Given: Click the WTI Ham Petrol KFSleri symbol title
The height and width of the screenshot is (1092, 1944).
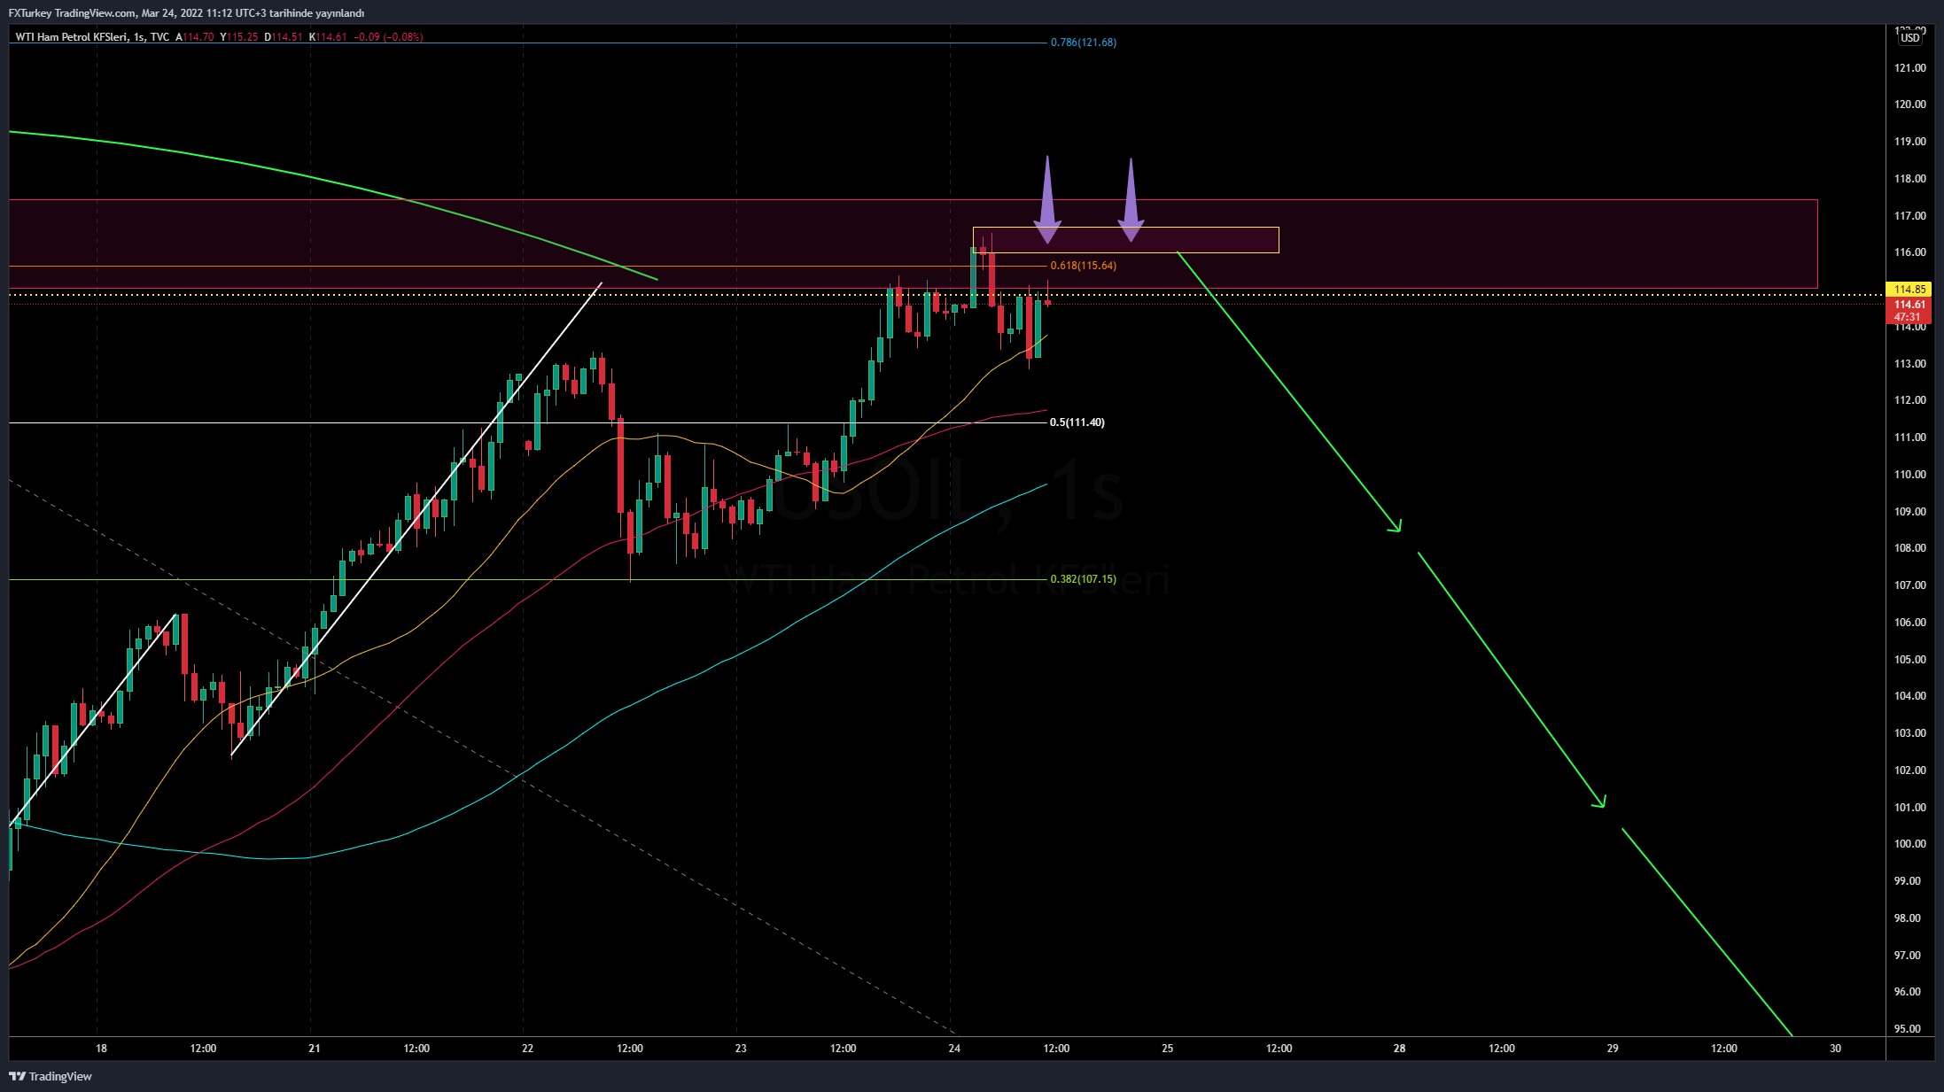Looking at the screenshot, I should point(71,37).
